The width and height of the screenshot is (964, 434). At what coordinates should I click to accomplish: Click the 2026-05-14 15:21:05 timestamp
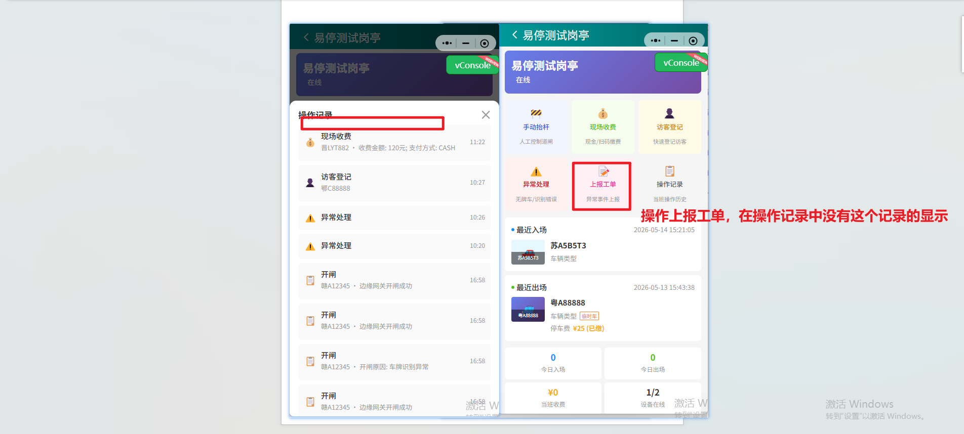[664, 230]
